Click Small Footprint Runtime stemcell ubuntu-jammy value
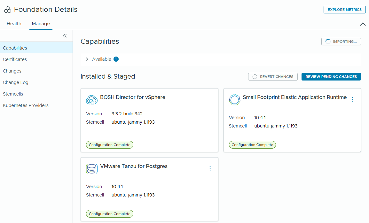The width and height of the screenshot is (369, 223). coord(276,126)
